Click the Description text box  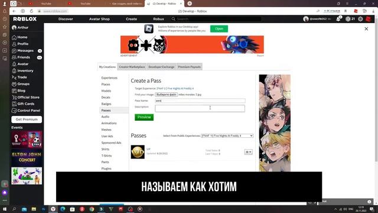[x=200, y=108]
